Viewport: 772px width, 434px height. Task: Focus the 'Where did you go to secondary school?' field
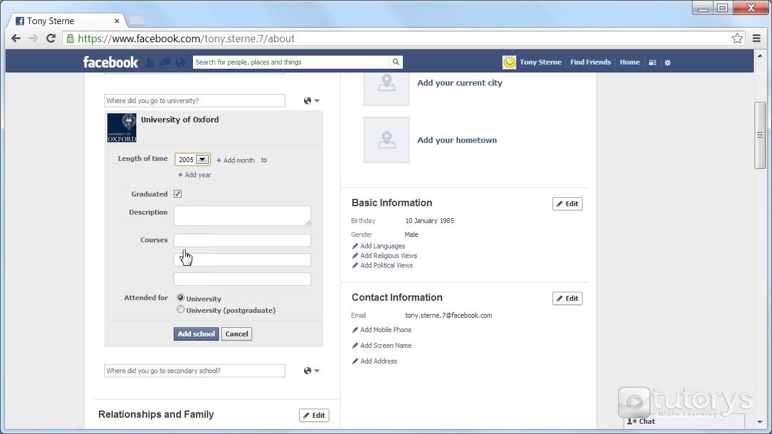[195, 371]
